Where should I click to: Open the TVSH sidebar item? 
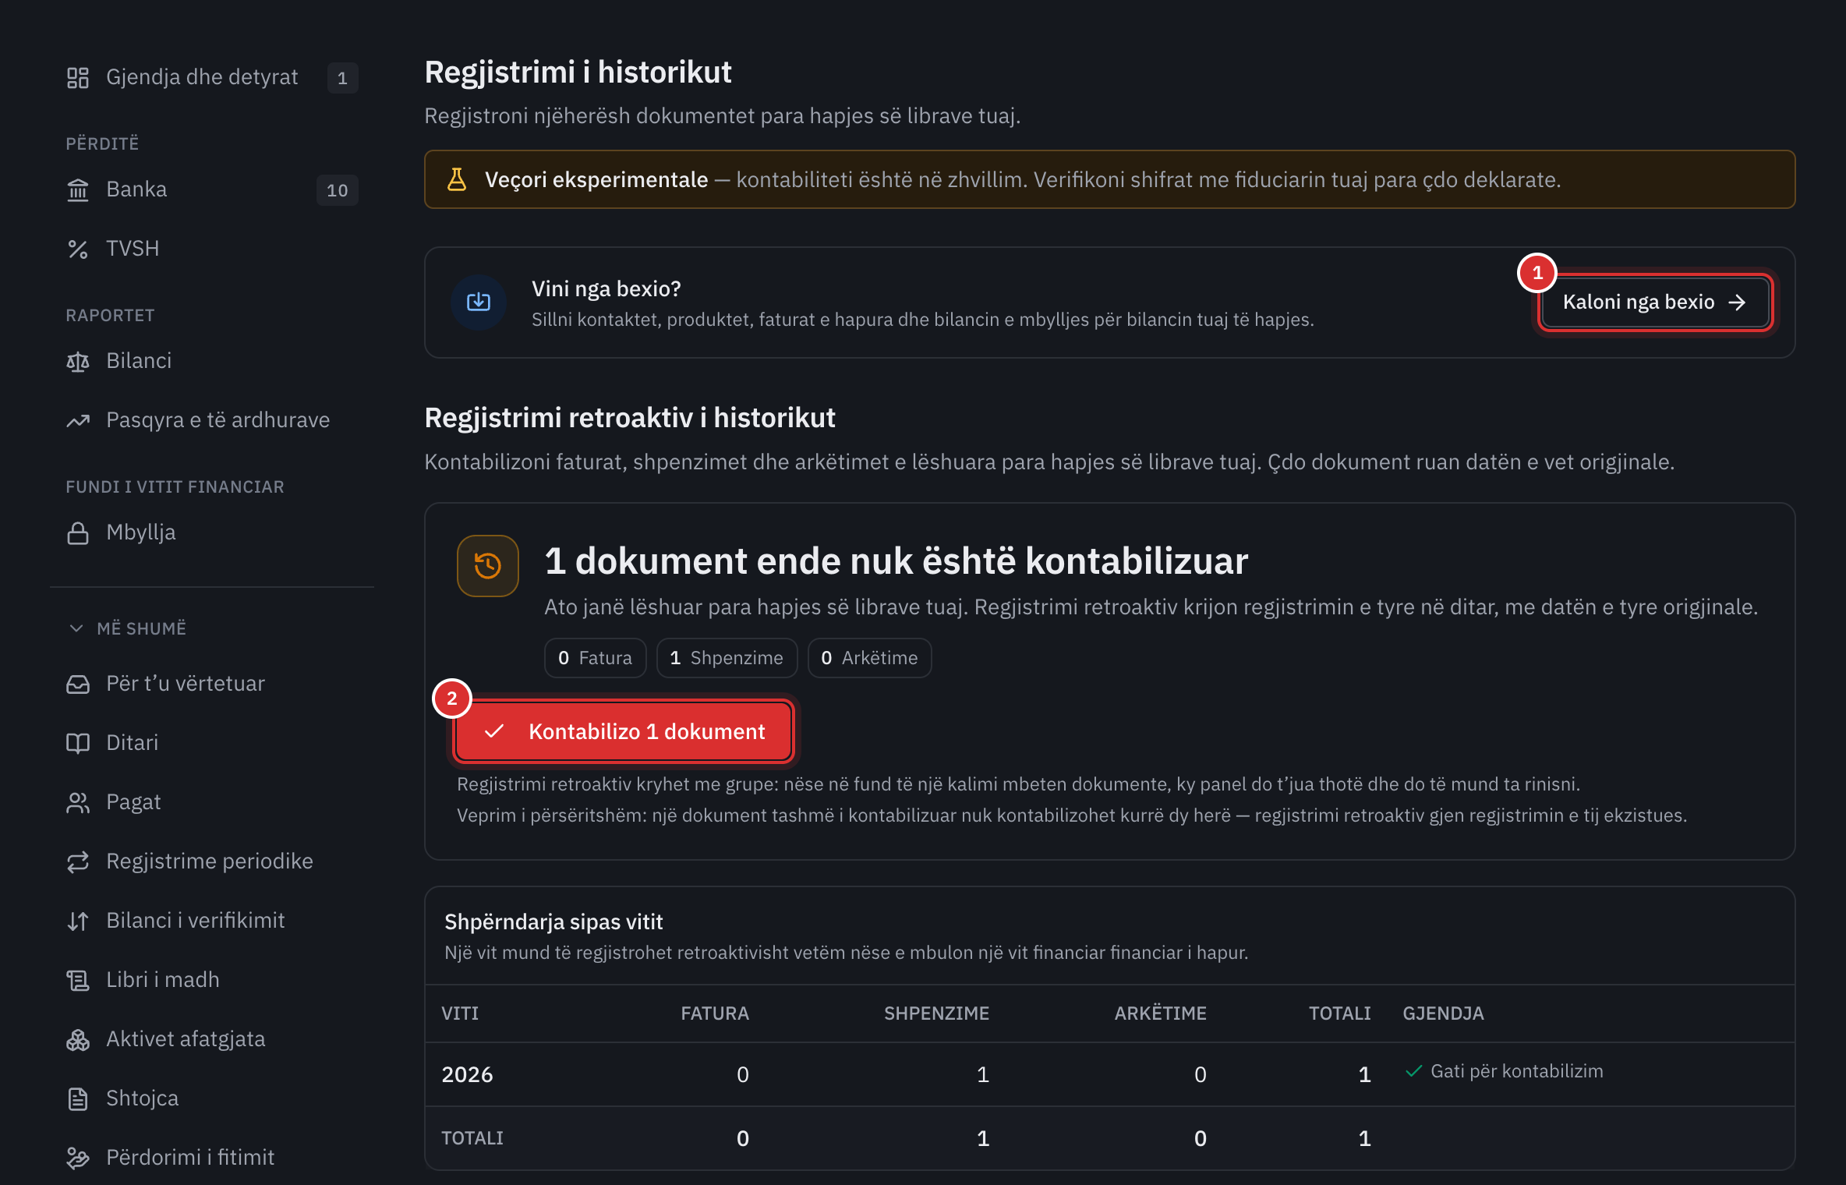212,249
